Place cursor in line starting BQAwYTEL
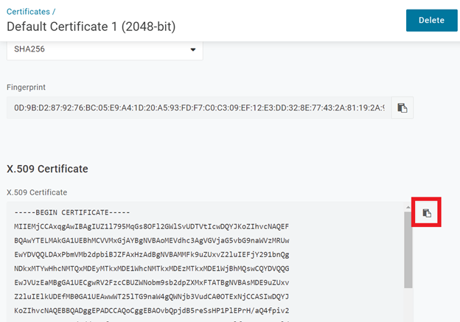 151,240
